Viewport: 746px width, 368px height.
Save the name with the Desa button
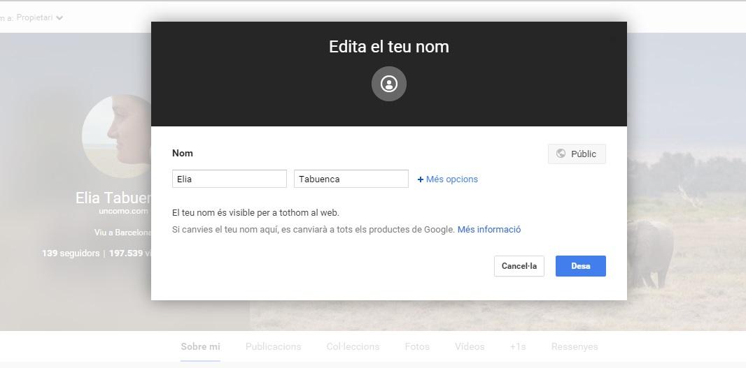tap(580, 266)
